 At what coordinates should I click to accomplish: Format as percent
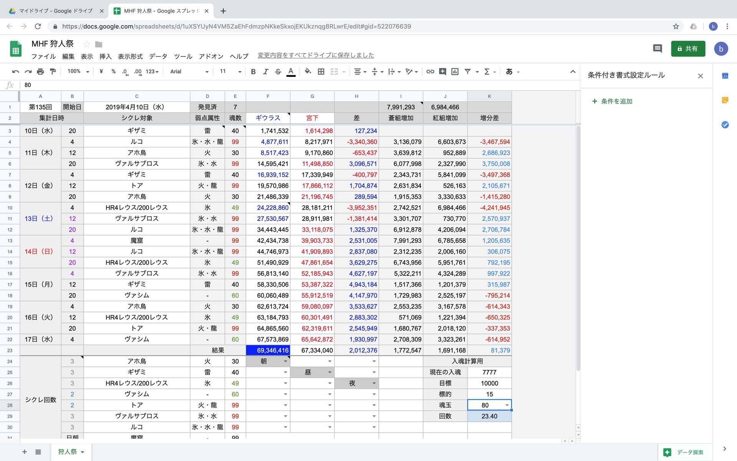pyautogui.click(x=114, y=71)
